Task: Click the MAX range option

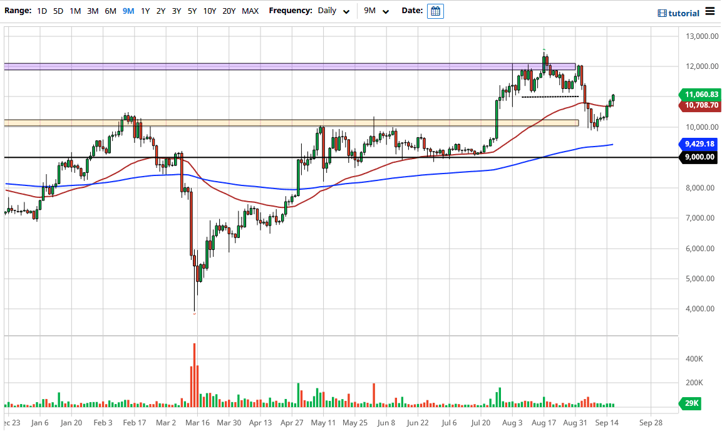Action: [x=250, y=11]
